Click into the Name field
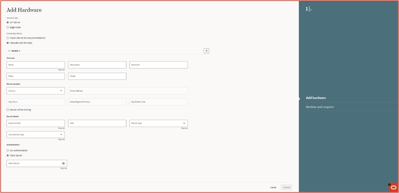Image resolution: width=399 pixels, height=193 pixels. tap(35, 64)
